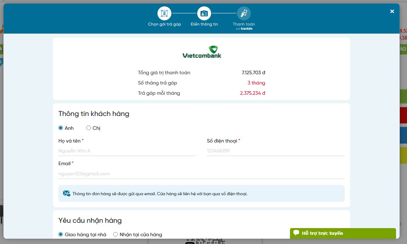Viewport: 407px width, 244px height.
Task: Click the installment package step icon
Action: [x=164, y=13]
